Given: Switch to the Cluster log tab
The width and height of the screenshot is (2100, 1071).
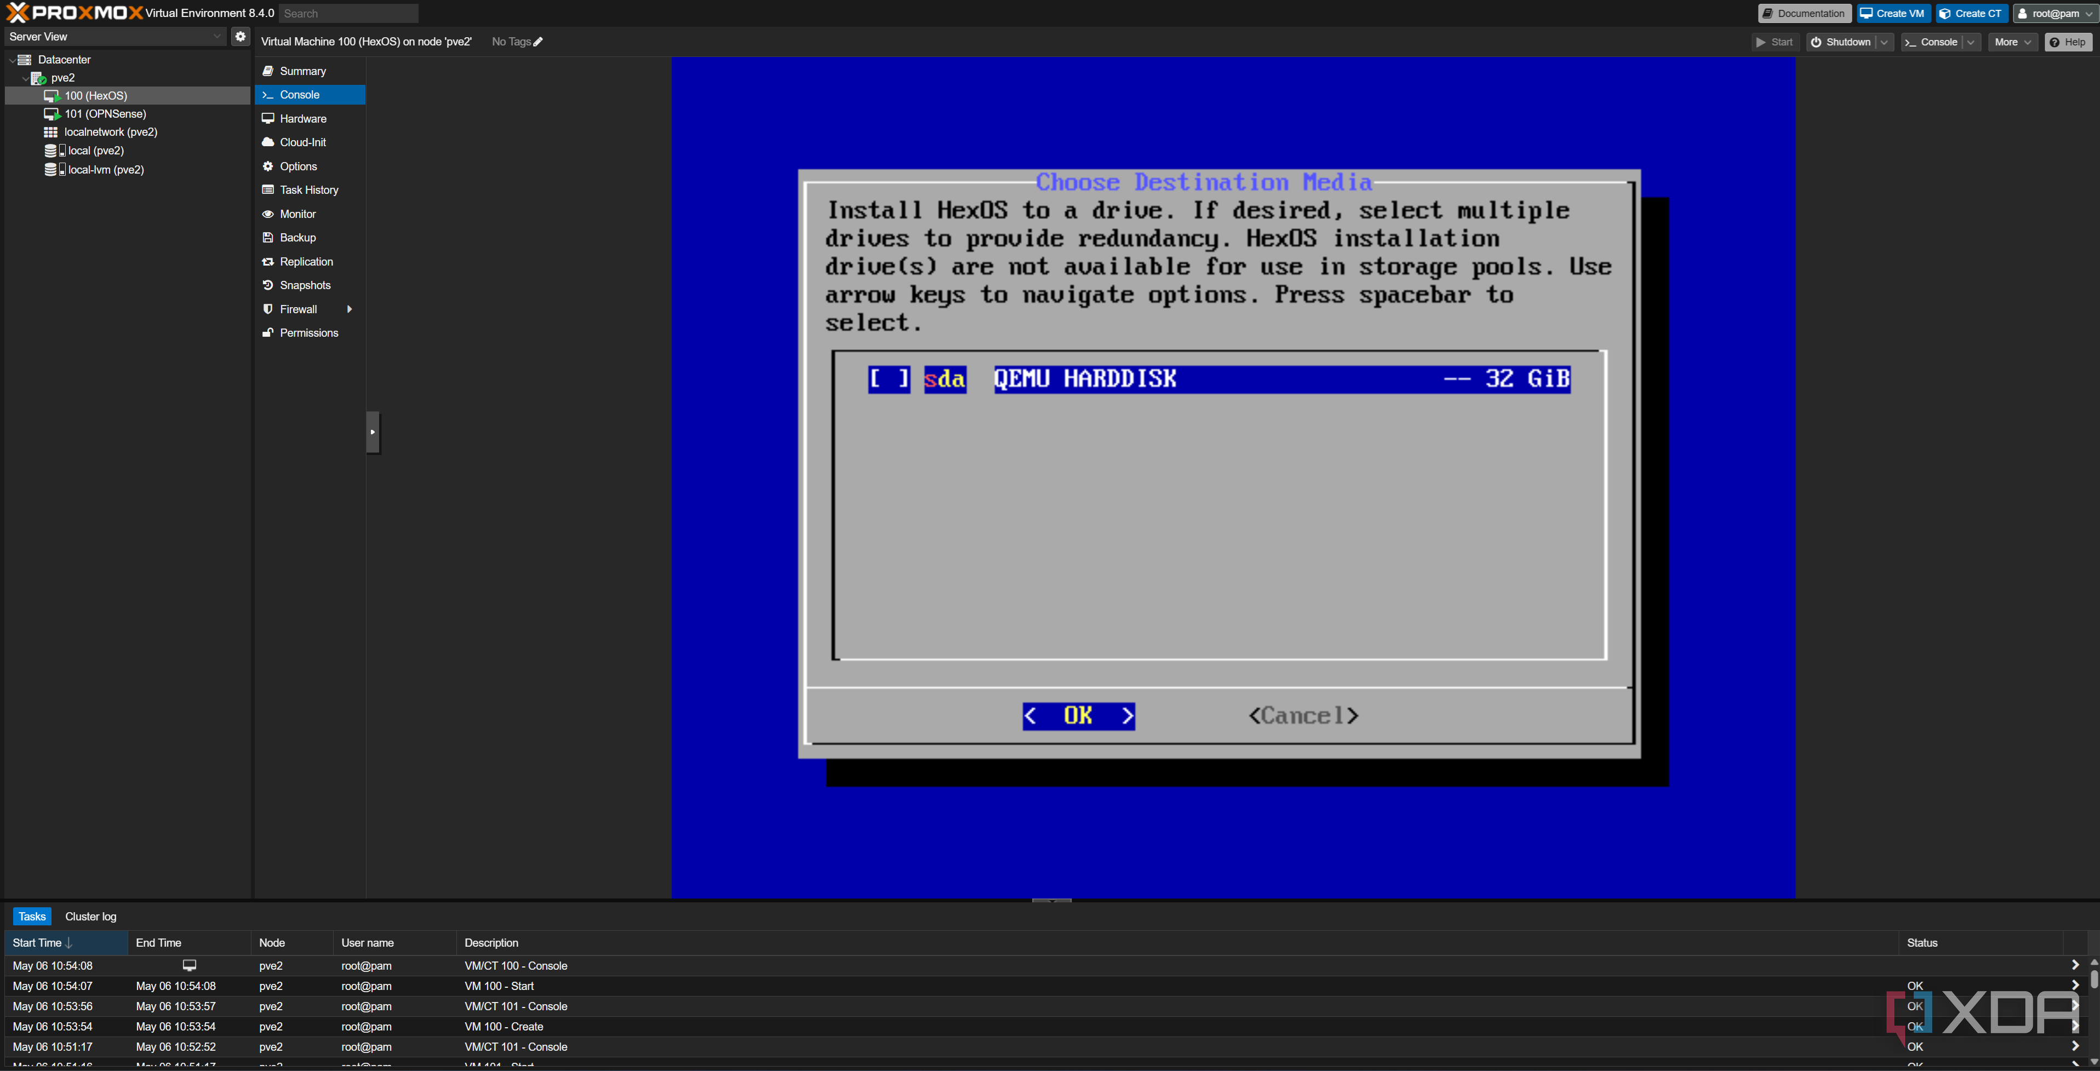Looking at the screenshot, I should (90, 916).
